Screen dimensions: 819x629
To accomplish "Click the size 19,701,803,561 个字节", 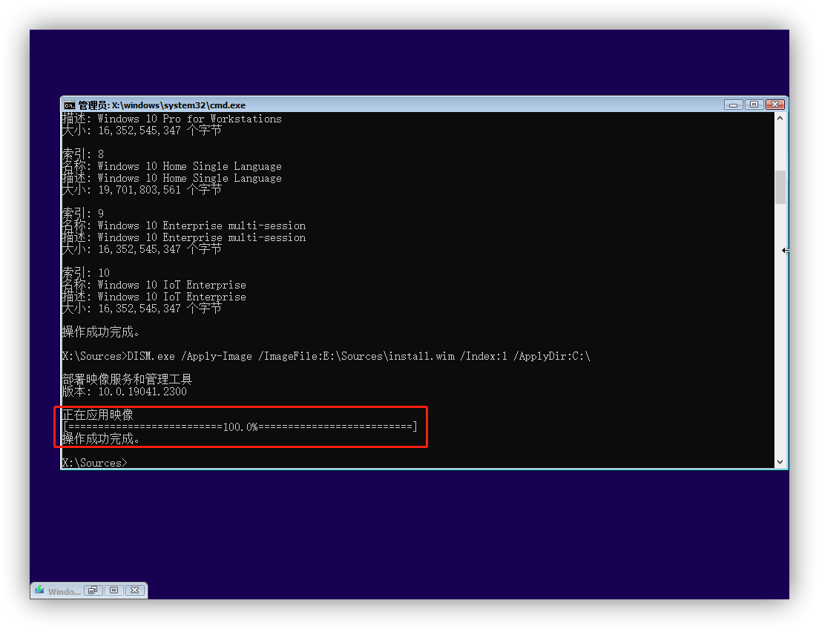I will [x=159, y=190].
